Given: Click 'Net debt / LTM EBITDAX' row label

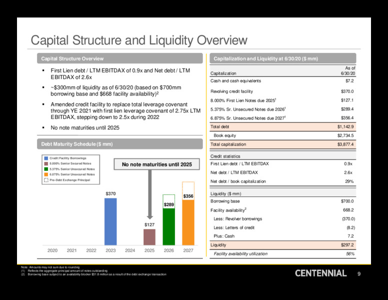Looking at the screenshot, I should point(234,172).
